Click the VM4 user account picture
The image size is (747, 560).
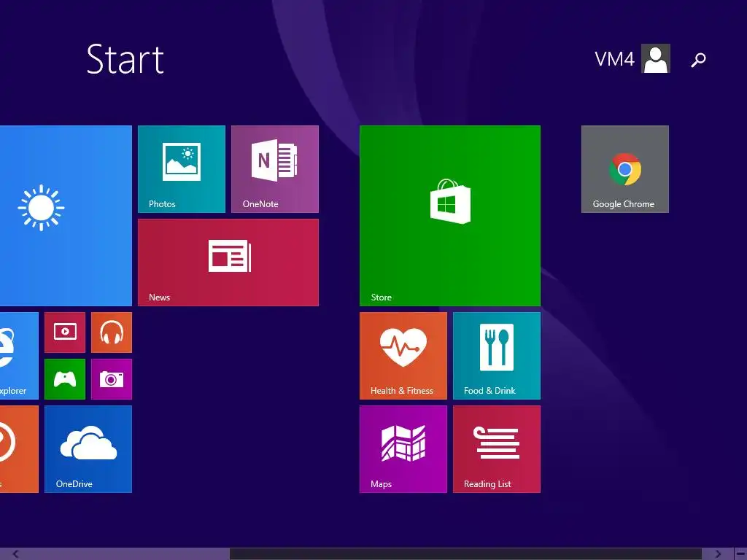tap(656, 58)
